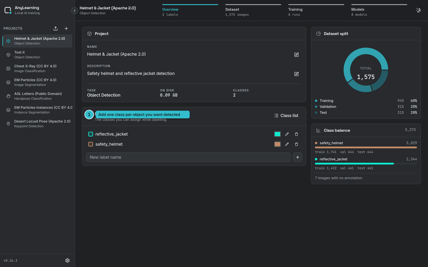Click the plus button to add label
Viewport: 428px width, 267px height.
(x=298, y=157)
